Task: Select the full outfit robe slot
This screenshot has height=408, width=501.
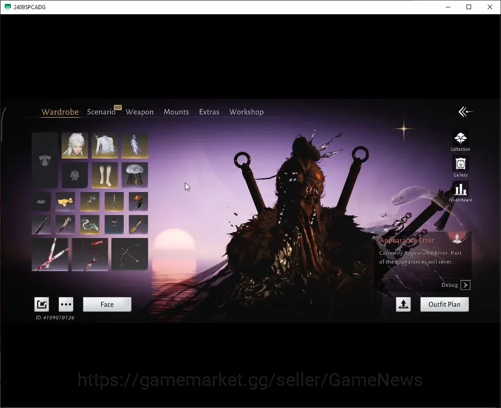Action: [45, 160]
